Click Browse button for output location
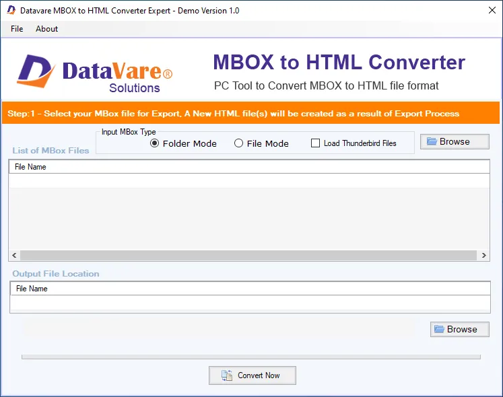The height and width of the screenshot is (397, 503). point(460,329)
